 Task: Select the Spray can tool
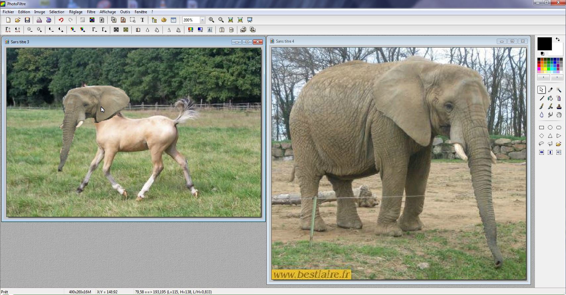[x=559, y=98]
